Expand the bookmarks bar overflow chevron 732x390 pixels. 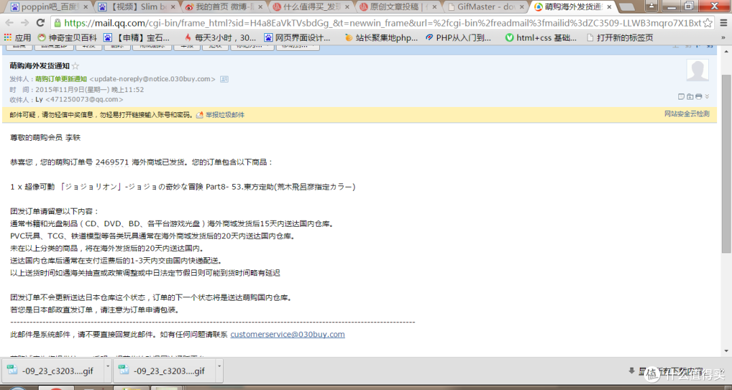(x=724, y=38)
